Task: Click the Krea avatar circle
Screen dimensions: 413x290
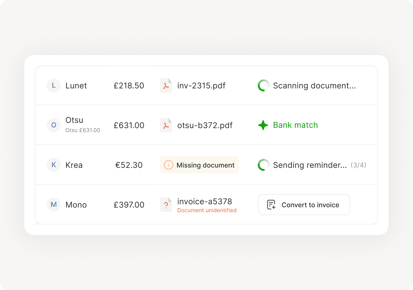Action: pos(54,165)
